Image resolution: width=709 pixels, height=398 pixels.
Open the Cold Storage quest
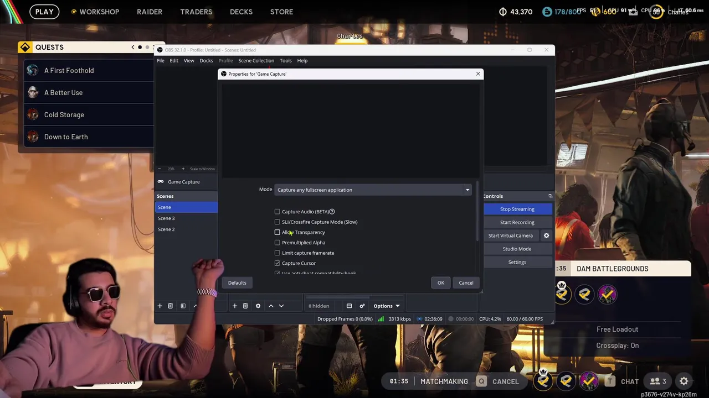click(x=89, y=114)
